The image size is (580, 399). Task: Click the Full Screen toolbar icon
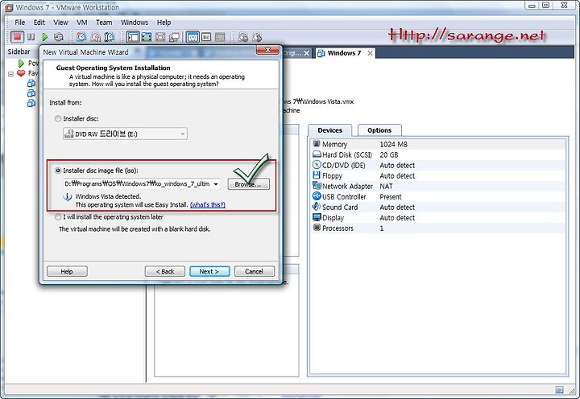coord(147,37)
